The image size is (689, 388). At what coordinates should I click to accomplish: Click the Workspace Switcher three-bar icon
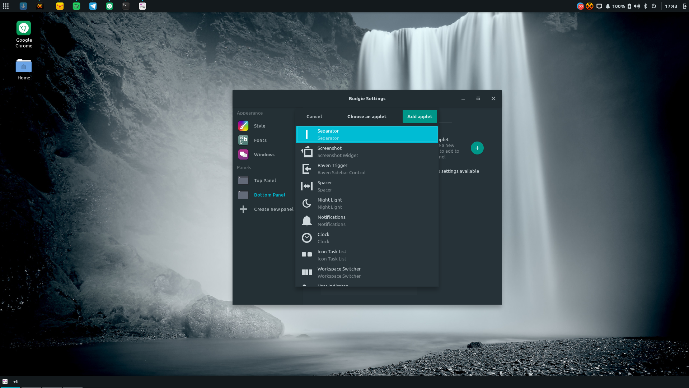pos(307,272)
